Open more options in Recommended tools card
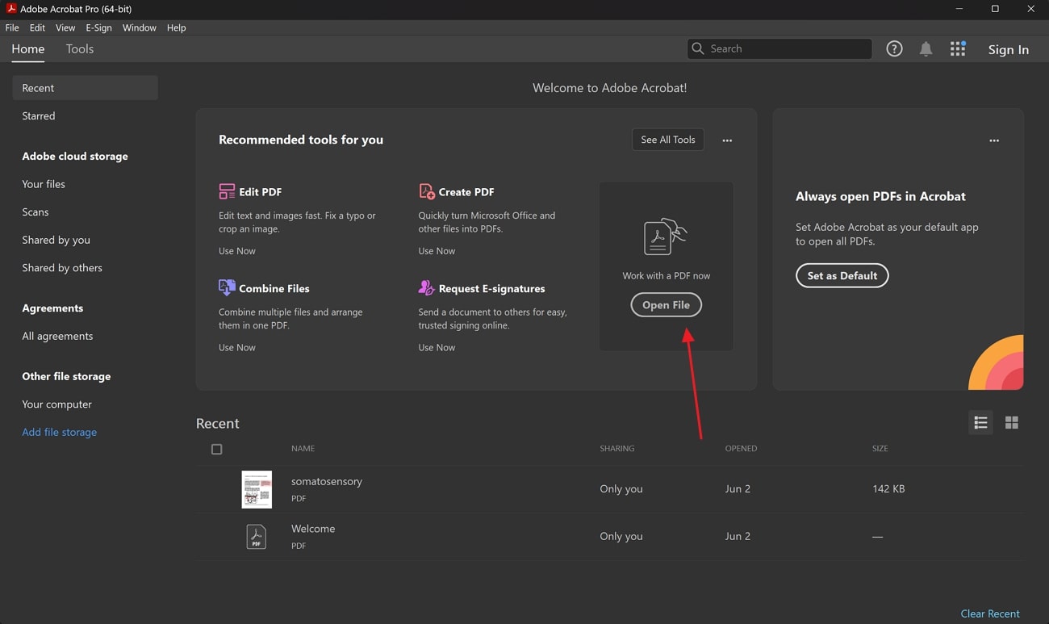The width and height of the screenshot is (1049, 624). 727,140
